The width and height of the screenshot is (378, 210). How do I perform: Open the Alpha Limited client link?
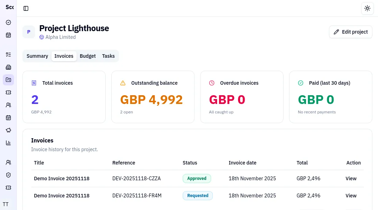pos(60,37)
